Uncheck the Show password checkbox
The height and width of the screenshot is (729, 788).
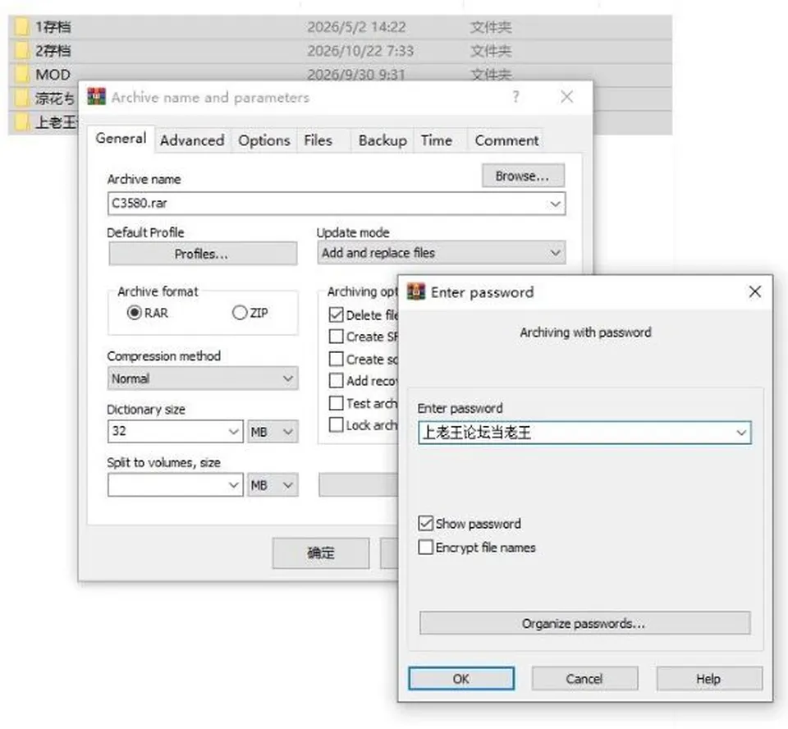point(426,524)
